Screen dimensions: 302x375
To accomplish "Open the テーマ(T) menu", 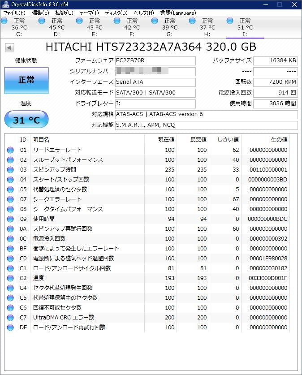I will click(x=89, y=13).
